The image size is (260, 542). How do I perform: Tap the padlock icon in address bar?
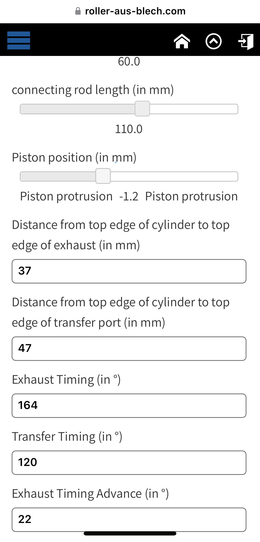coord(78,11)
